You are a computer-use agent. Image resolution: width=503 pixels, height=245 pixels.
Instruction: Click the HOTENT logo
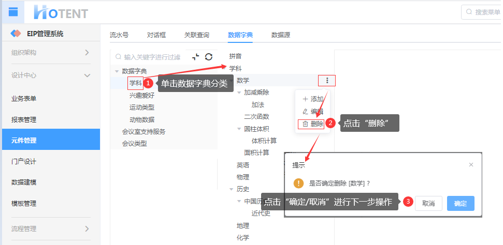tap(61, 12)
